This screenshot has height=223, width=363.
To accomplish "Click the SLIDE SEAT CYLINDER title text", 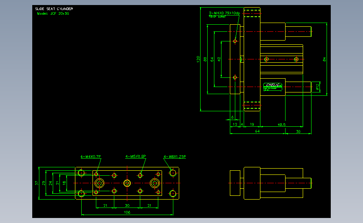I will [54, 9].
